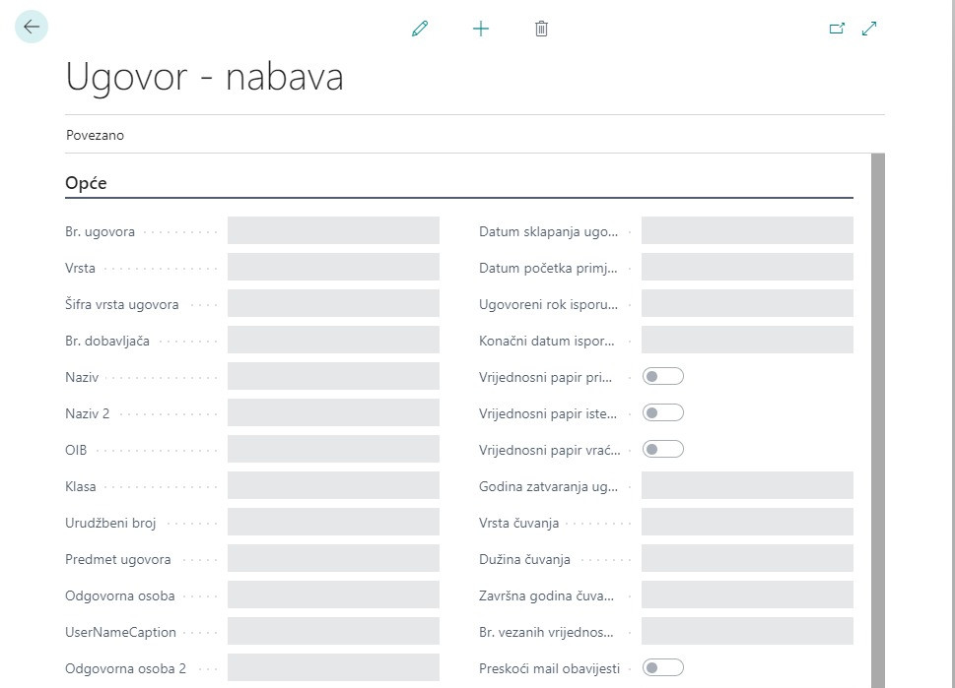The height and width of the screenshot is (688, 955).
Task: Click the OIB input field
Action: coord(333,449)
